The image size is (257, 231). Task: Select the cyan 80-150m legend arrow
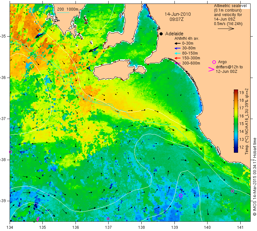coord(177,53)
